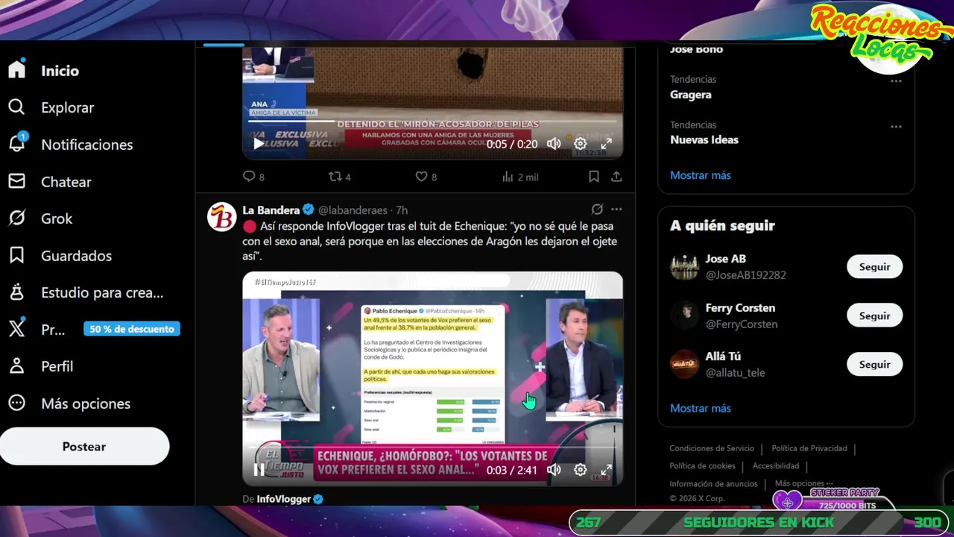Open La Bandera account name
Screen dimensions: 954x537
pos(271,210)
